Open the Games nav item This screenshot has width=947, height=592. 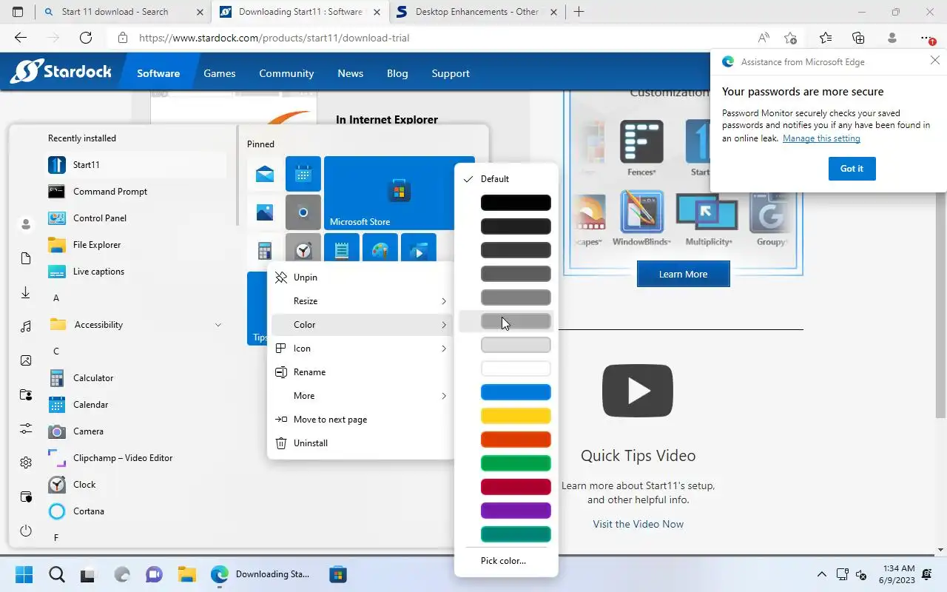(220, 73)
